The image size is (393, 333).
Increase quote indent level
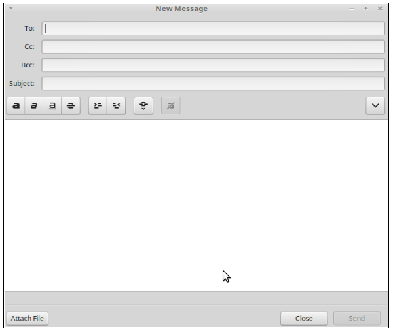coord(98,106)
